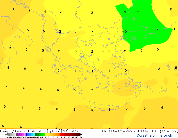
Task: Select the dark blue legend swatch
Action: click(26, 134)
